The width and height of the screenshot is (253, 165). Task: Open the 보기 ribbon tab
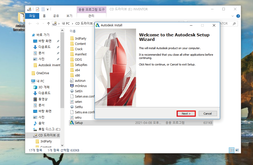[x=69, y=16]
